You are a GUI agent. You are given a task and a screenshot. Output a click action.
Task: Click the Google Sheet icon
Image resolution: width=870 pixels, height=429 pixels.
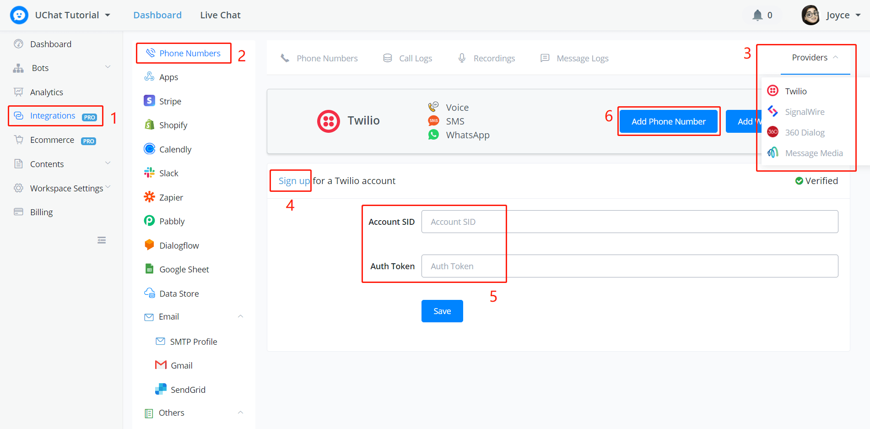coord(149,269)
